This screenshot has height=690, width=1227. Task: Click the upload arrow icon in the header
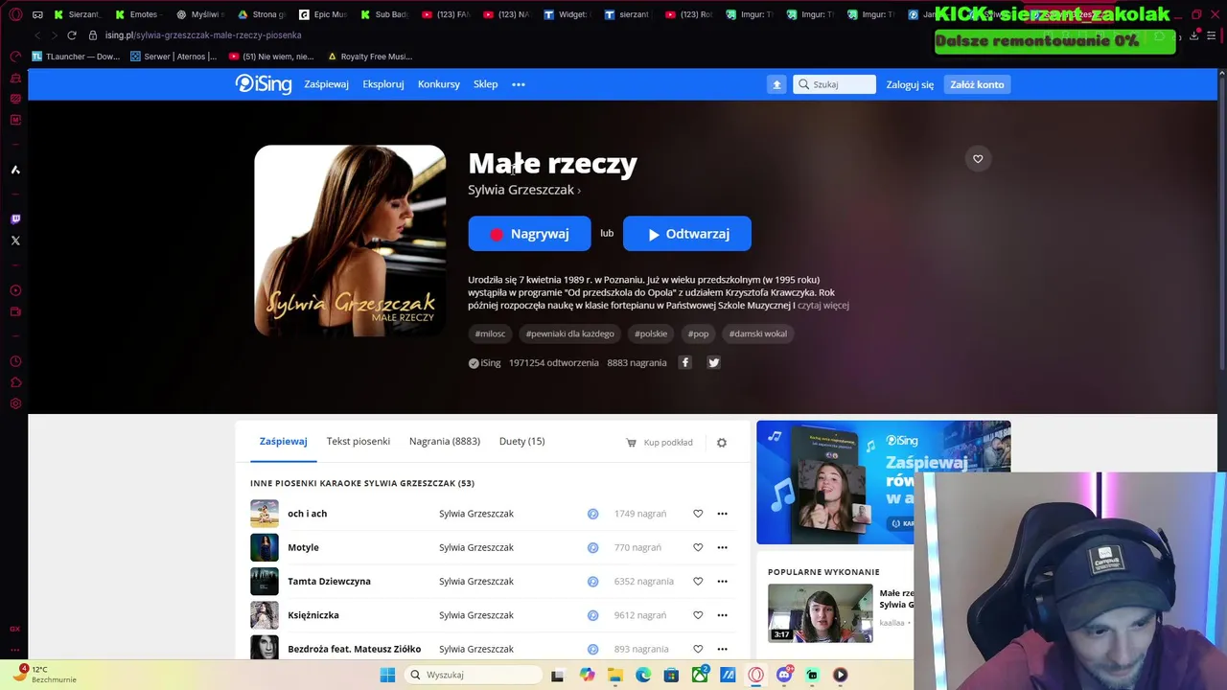(776, 84)
